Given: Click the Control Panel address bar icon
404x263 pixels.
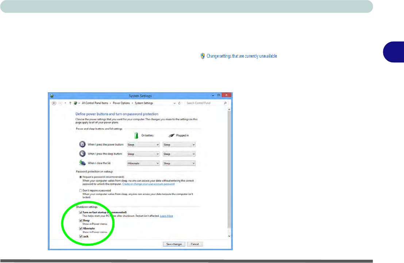Looking at the screenshot, I should [75, 103].
